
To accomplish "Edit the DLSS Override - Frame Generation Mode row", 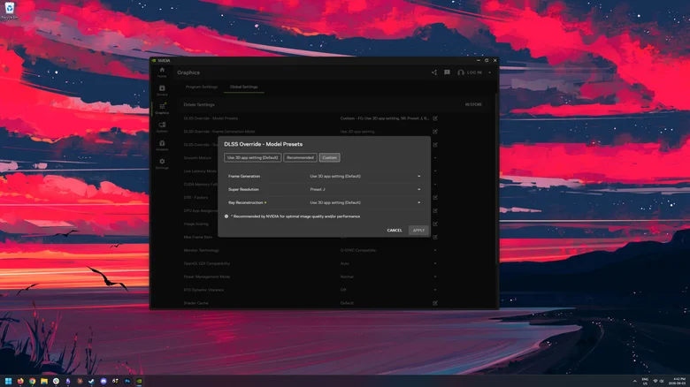I will tap(434, 132).
